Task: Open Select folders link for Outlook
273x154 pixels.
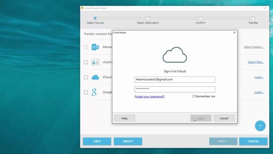Action: 254,47
